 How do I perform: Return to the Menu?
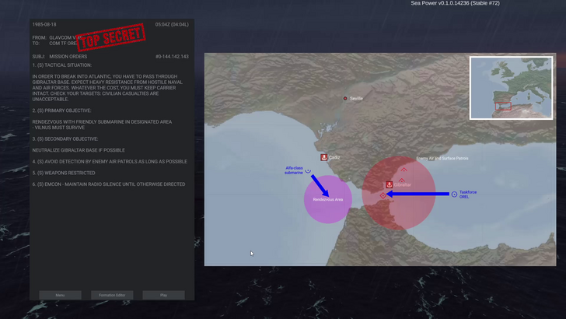coord(60,295)
